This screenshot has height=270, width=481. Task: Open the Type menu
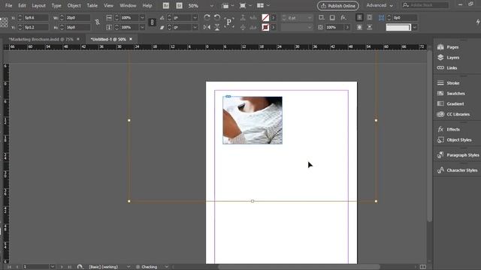(56, 5)
